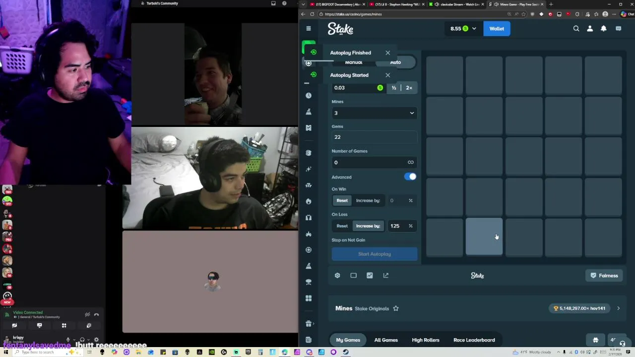
Task: Go back in the browser
Action: pyautogui.click(x=304, y=14)
